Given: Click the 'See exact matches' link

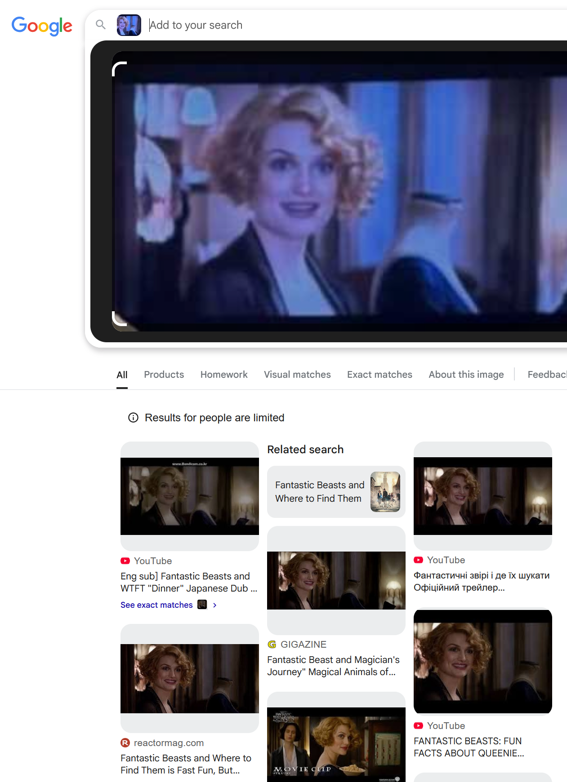Looking at the screenshot, I should click(x=156, y=605).
